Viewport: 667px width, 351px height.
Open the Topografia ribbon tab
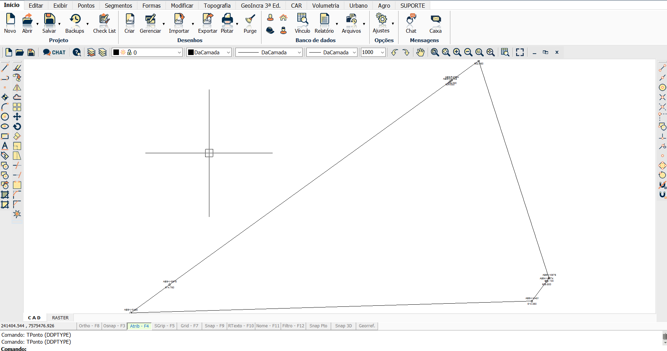coord(217,6)
